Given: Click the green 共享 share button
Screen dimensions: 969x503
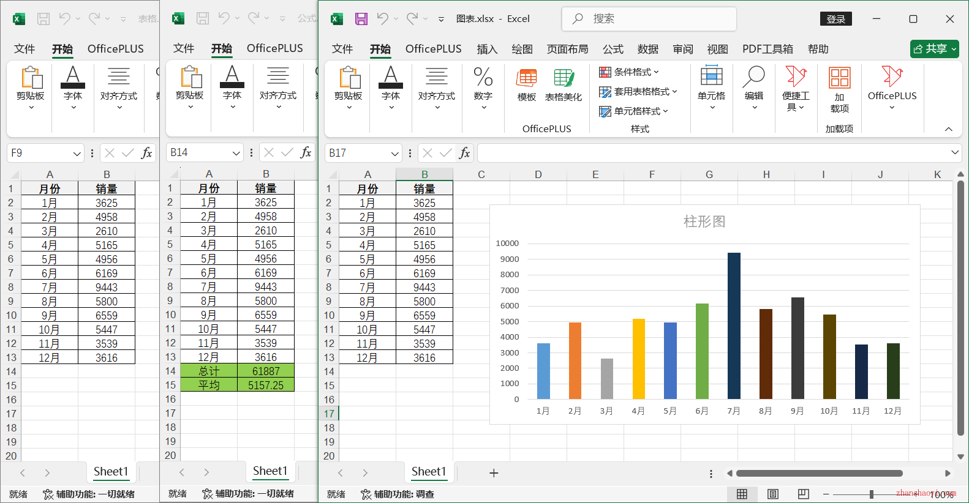Looking at the screenshot, I should [x=935, y=49].
